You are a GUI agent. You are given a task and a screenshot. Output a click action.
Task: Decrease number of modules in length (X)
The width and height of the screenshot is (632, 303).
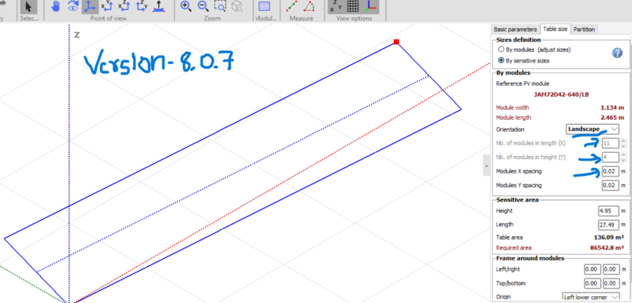tap(624, 146)
